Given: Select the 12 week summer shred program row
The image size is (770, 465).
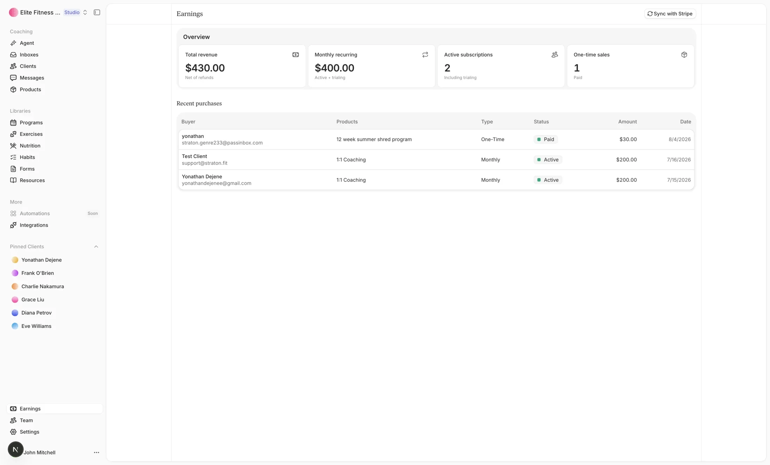Looking at the screenshot, I should (436, 139).
